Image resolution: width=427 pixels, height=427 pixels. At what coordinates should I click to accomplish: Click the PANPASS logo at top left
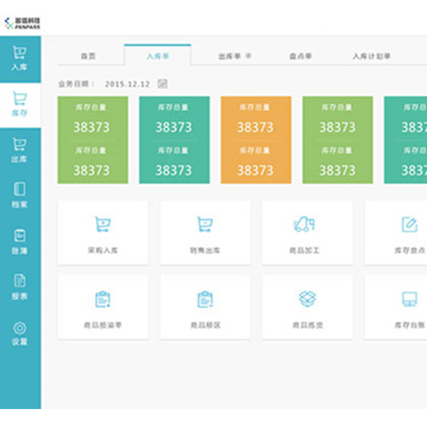[x=22, y=23]
